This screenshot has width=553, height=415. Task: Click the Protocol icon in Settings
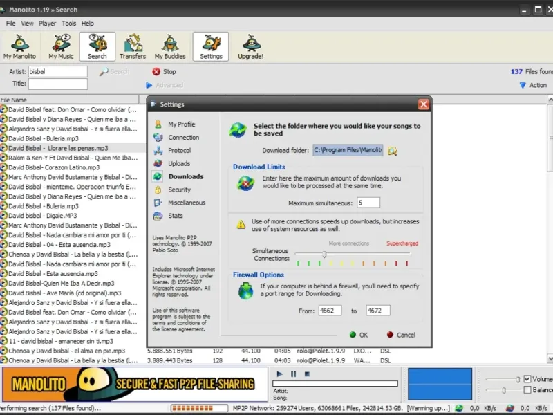158,150
